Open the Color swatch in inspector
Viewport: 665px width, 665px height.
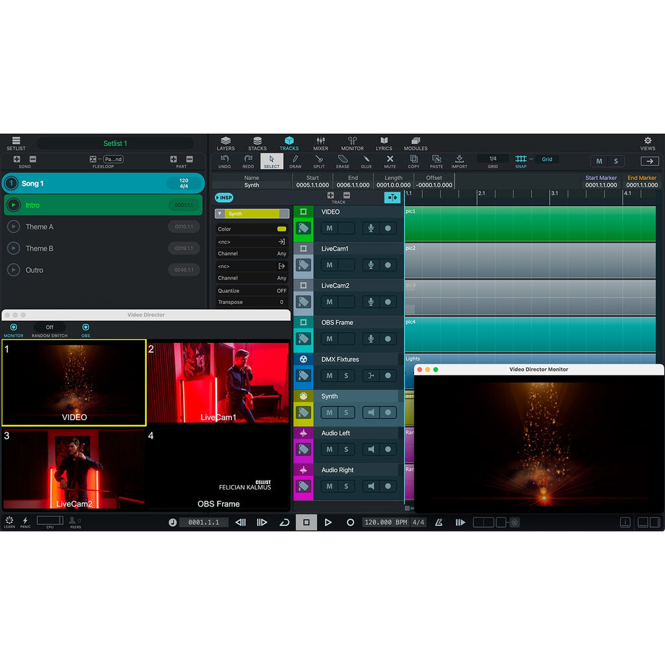click(x=282, y=229)
